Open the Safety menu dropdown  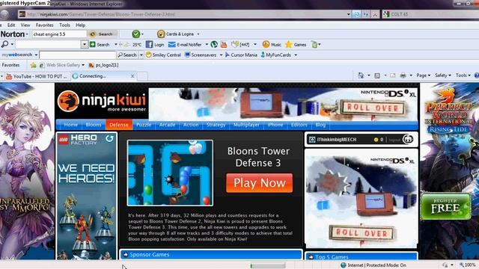pyautogui.click(x=442, y=75)
